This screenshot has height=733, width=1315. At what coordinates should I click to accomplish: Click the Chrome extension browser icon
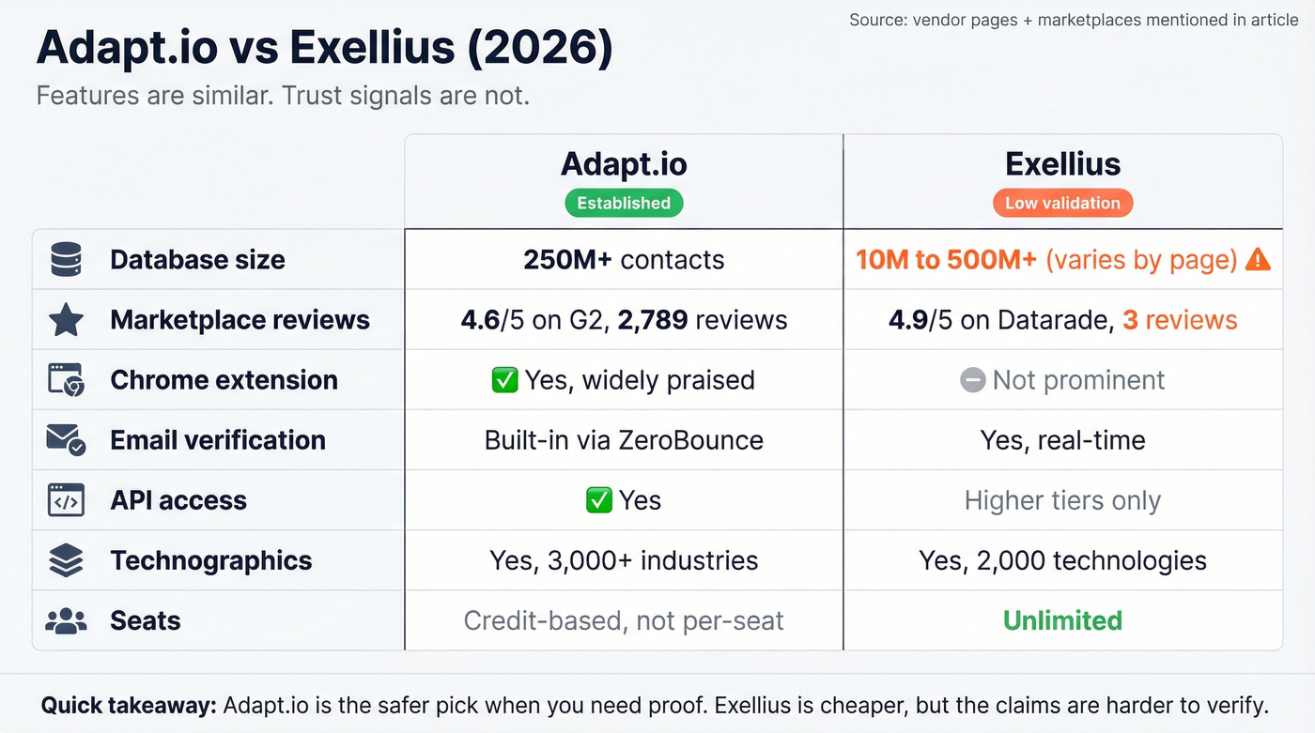(66, 380)
